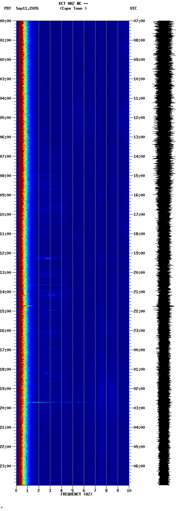Image resolution: width=178 pixels, height=511 pixels.
Task: Click the PDT axis label '13:00'
Action: (x=6, y=273)
